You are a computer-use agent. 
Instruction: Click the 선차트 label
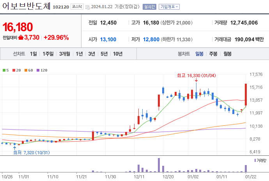pos(19,54)
